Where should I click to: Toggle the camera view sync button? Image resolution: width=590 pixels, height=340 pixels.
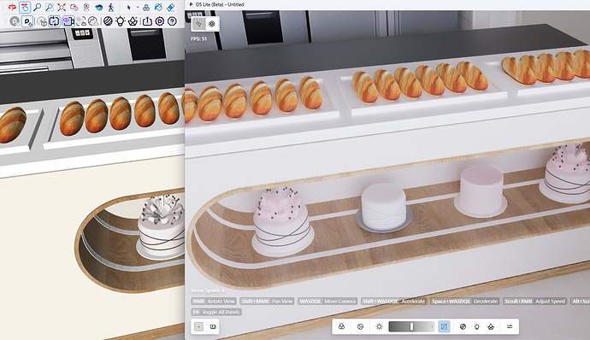[68, 21]
